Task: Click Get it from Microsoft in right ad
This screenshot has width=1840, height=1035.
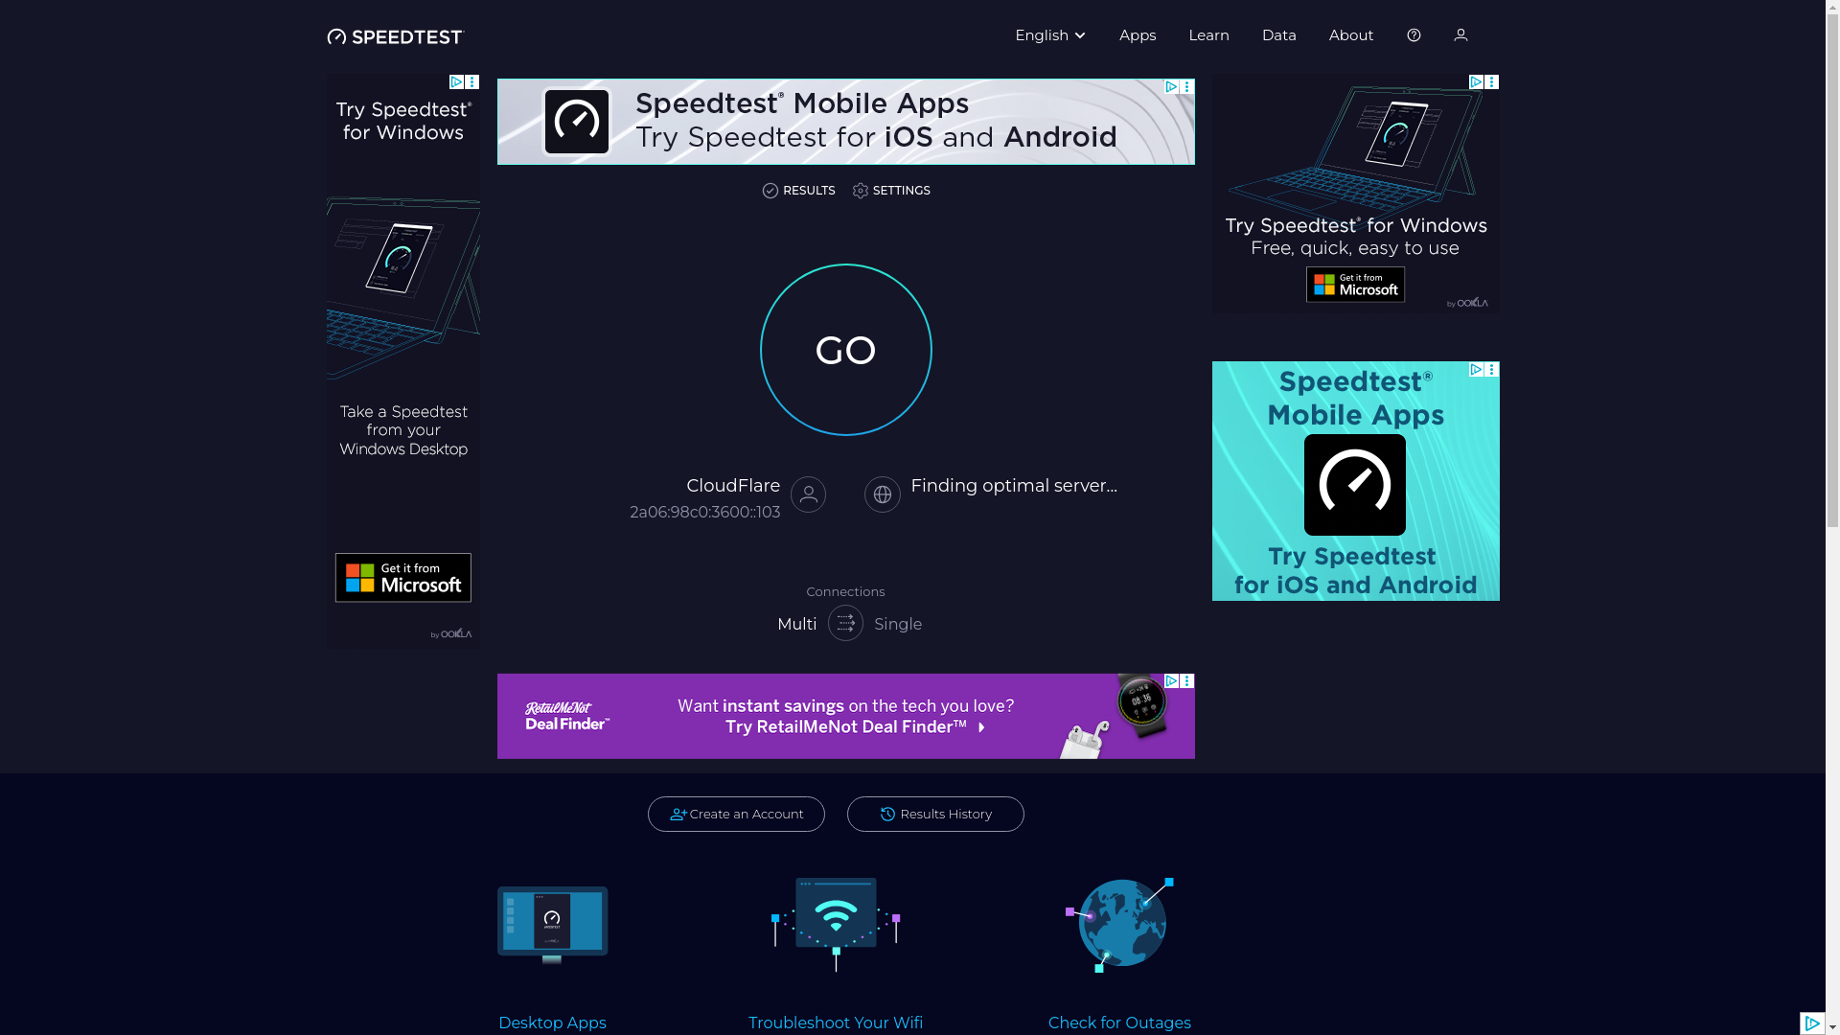Action: [1355, 285]
